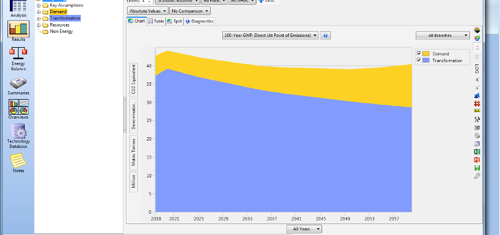Click the green save chart icon

[x=477, y=168]
